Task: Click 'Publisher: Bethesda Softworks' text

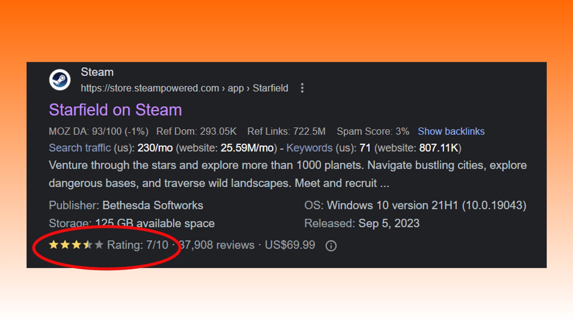Action: point(126,205)
